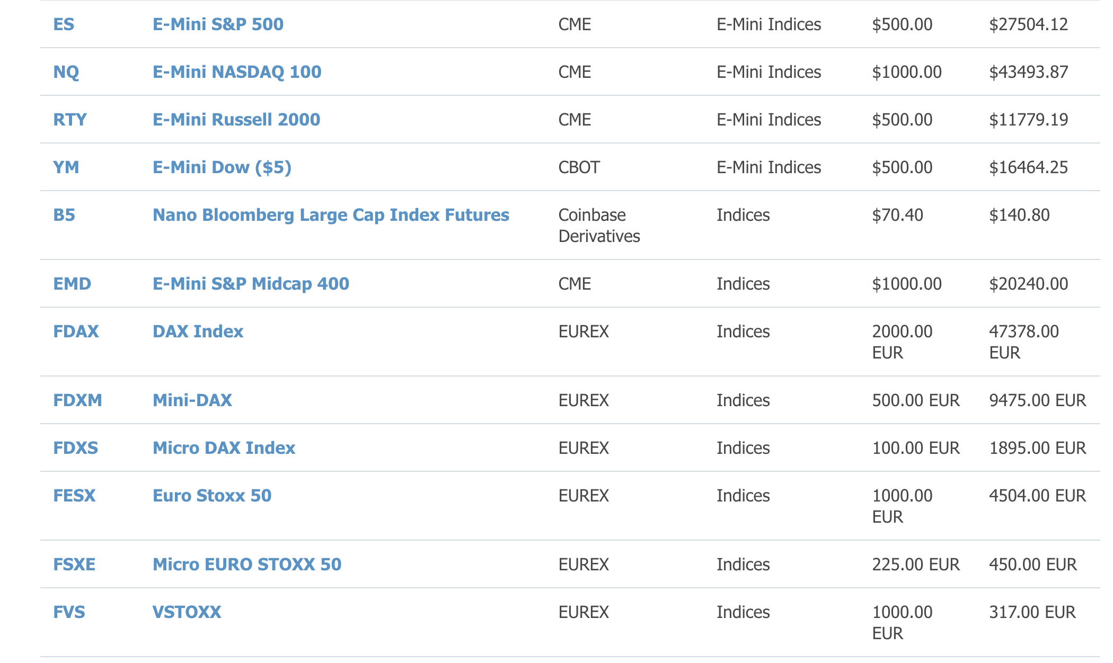
Task: Open the FDXS symbol link
Action: point(76,448)
